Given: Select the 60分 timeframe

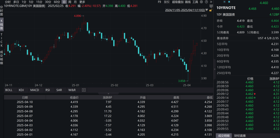Looking at the screenshot, I should 57,2.
